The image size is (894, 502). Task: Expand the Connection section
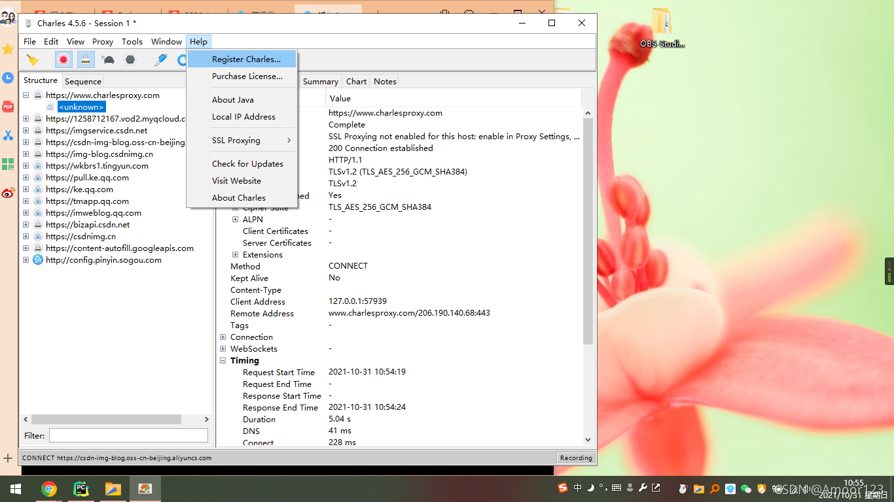coord(223,337)
